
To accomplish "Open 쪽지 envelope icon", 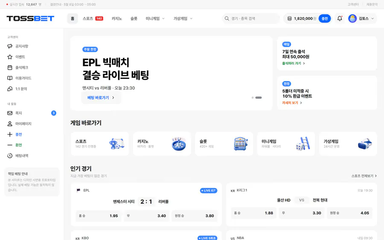I will point(10,113).
